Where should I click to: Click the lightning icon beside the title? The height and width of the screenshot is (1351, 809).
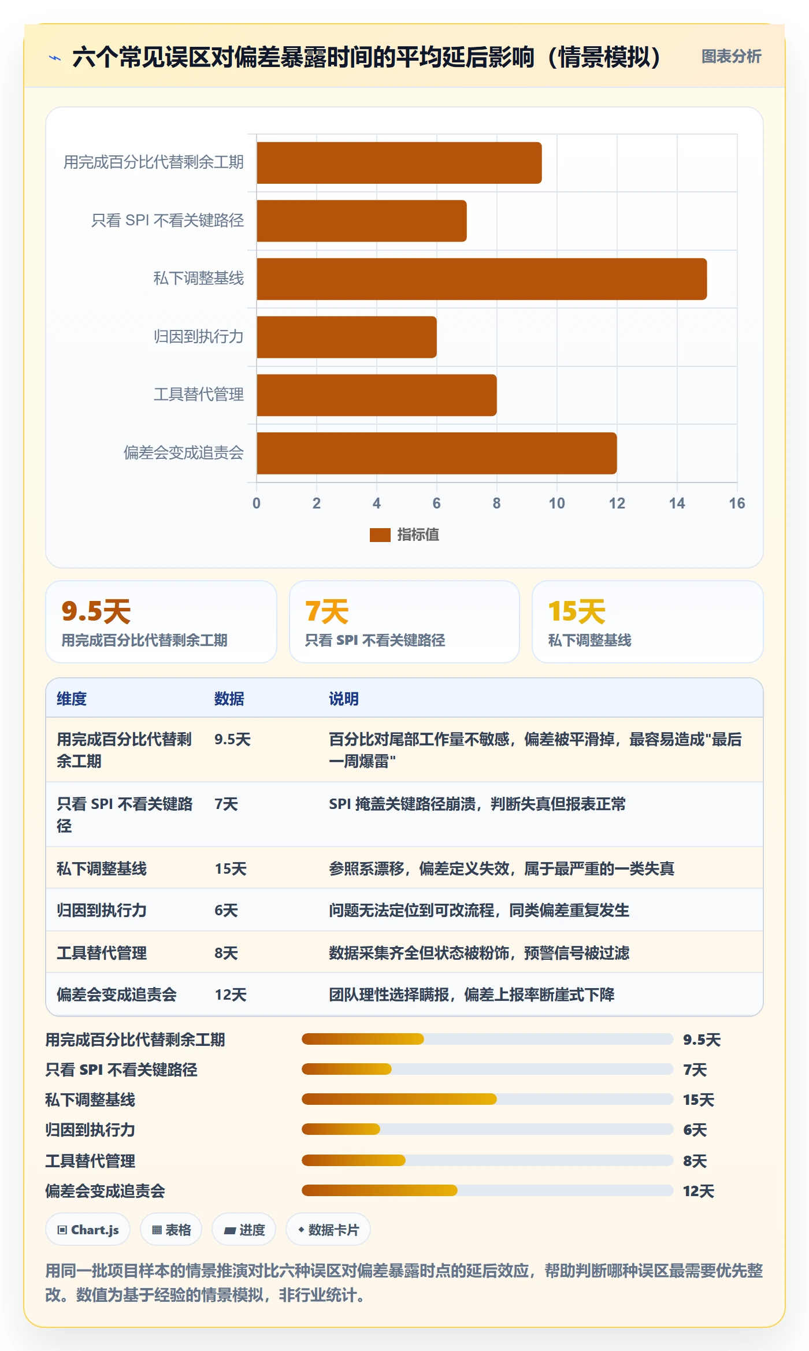(55, 58)
